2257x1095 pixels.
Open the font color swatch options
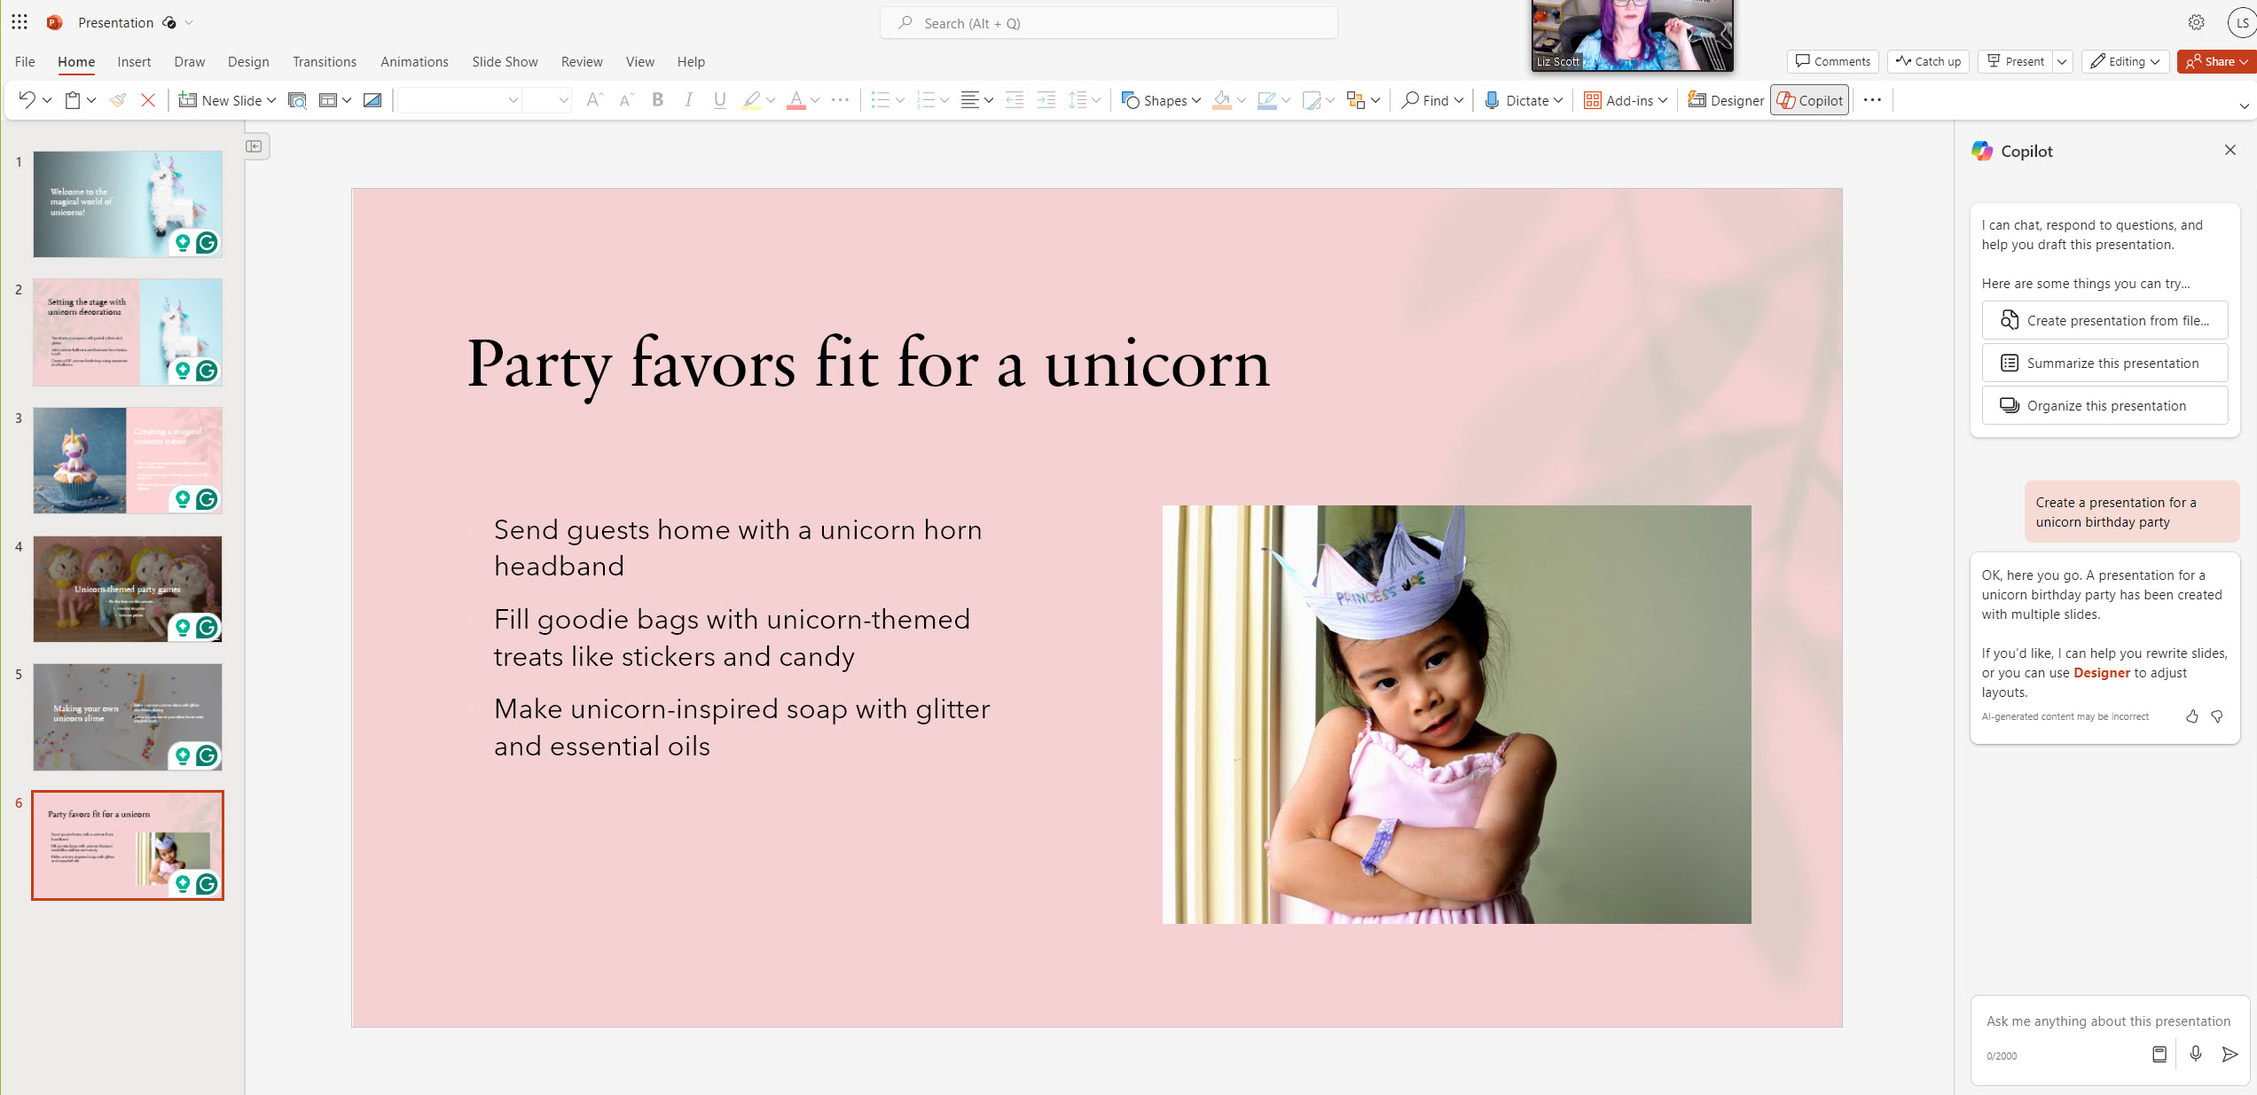click(x=813, y=99)
